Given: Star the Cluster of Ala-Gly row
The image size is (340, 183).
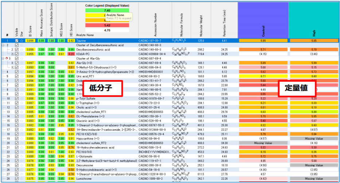Looking at the screenshot, I should [x=22, y=58].
